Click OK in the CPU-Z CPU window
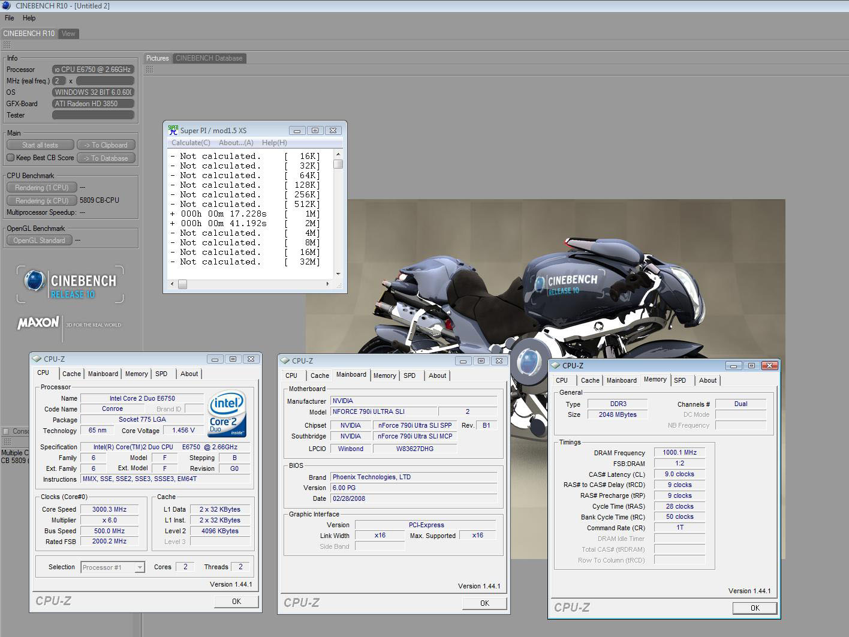The image size is (849, 637). [236, 602]
